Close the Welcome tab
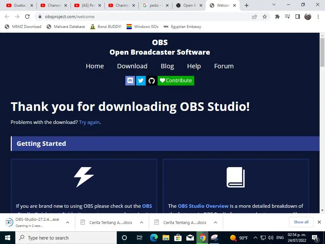Viewport: 325px width, 244px height. pos(235,6)
